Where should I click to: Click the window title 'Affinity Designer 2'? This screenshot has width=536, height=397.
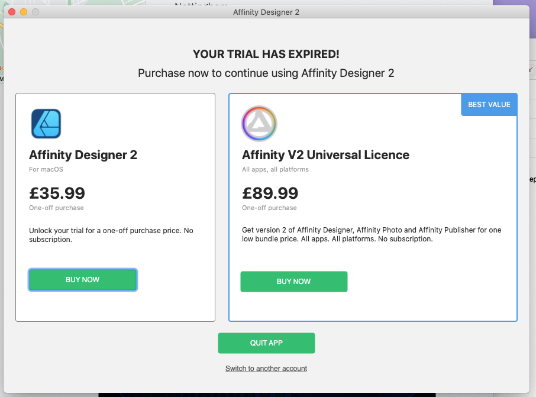click(266, 12)
